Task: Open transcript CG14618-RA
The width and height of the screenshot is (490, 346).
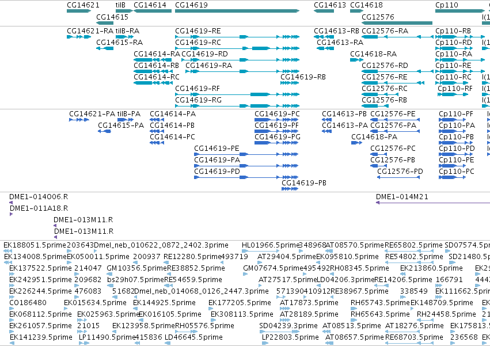Action: click(x=374, y=54)
